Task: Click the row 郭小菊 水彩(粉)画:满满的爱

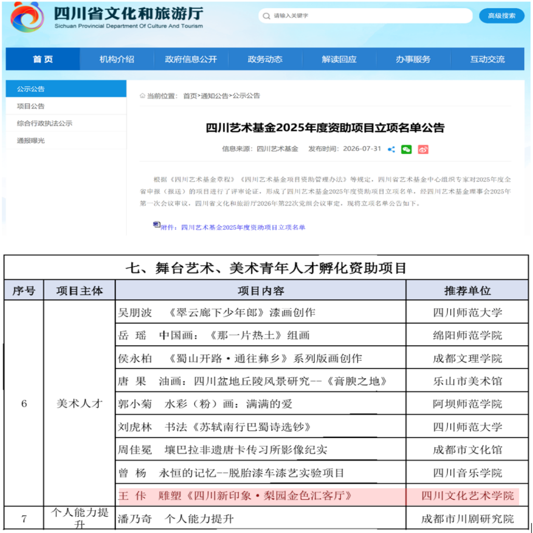Action: 261,404
